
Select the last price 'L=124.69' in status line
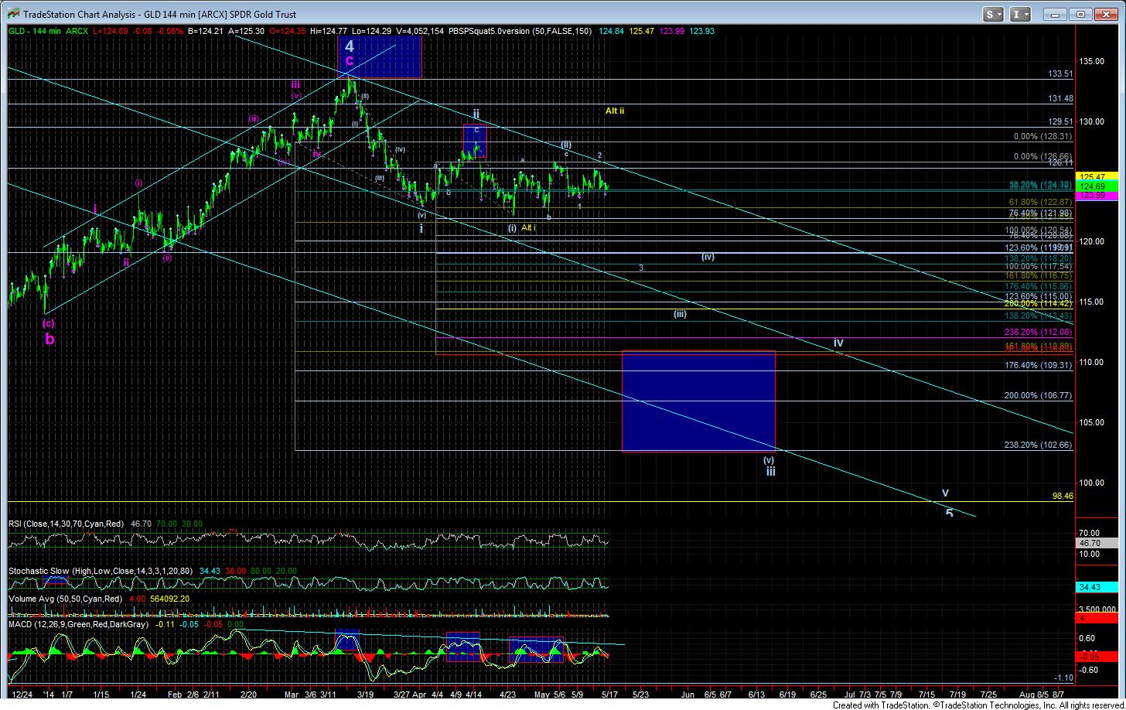(109, 31)
